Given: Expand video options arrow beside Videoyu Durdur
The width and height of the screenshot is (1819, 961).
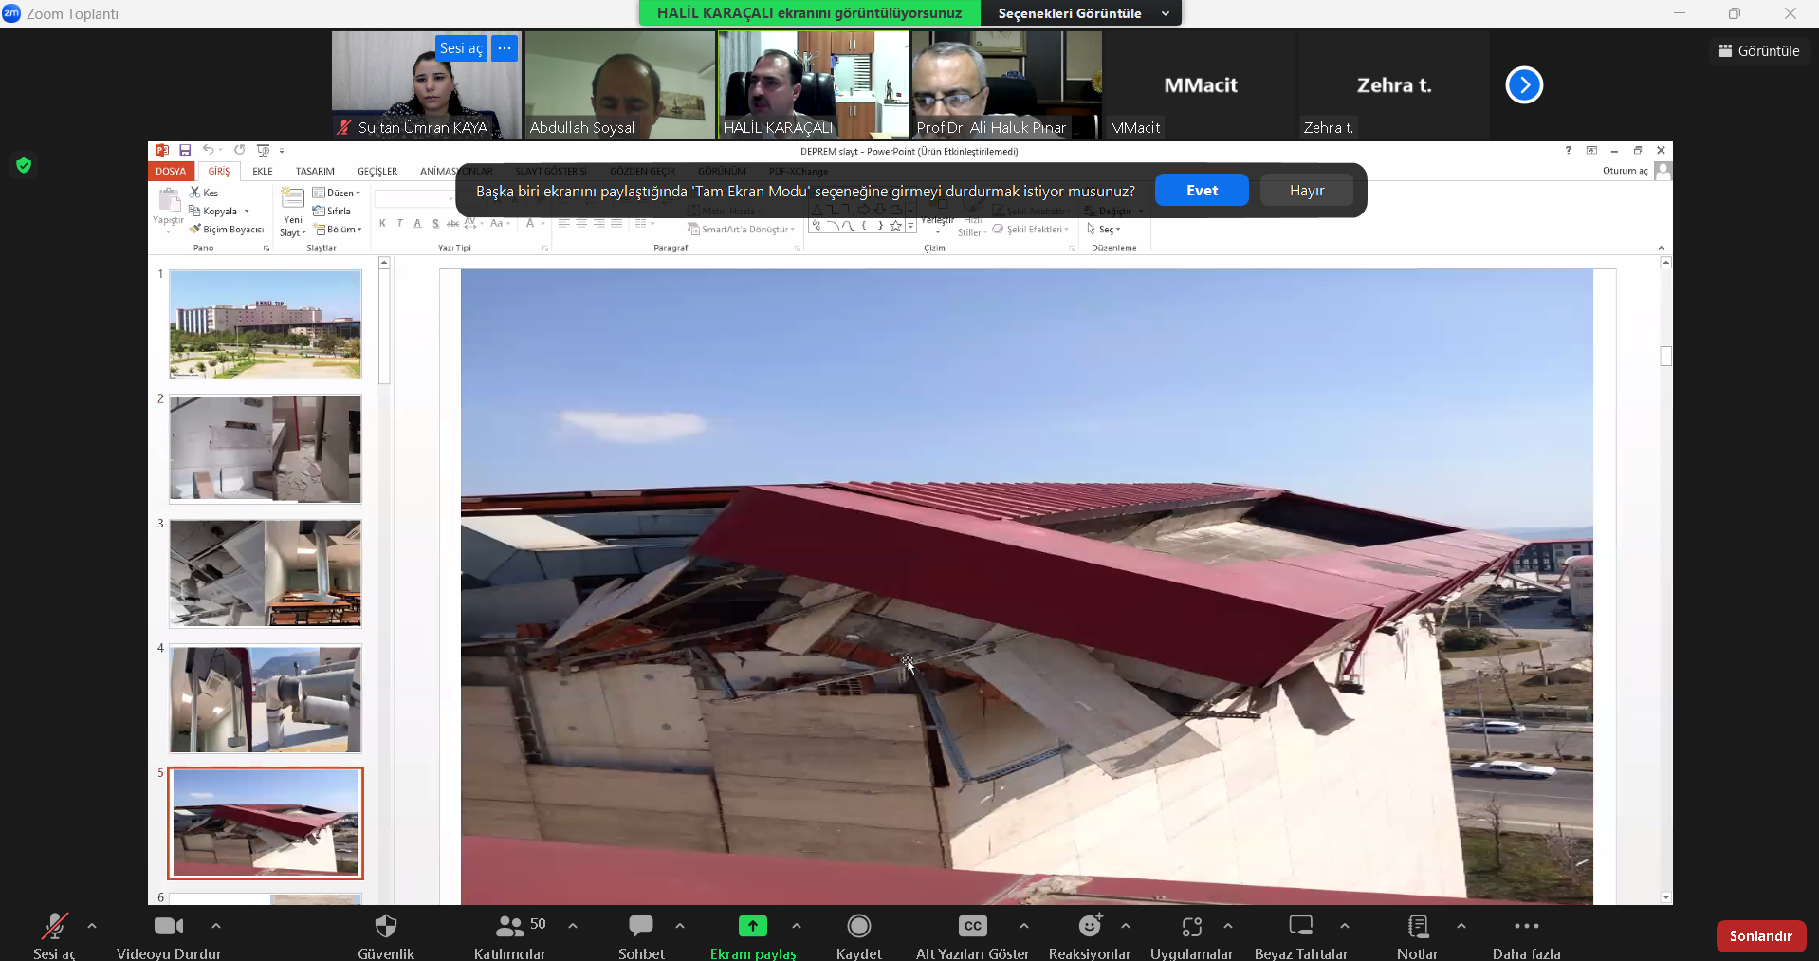Looking at the screenshot, I should pyautogui.click(x=216, y=926).
